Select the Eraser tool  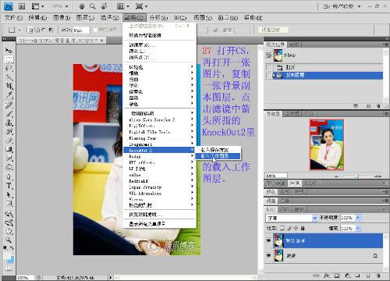(9, 140)
